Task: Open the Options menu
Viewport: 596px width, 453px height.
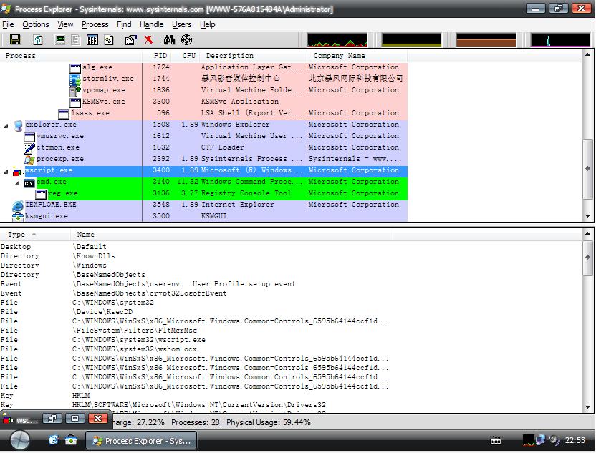Action: pyautogui.click(x=36, y=24)
